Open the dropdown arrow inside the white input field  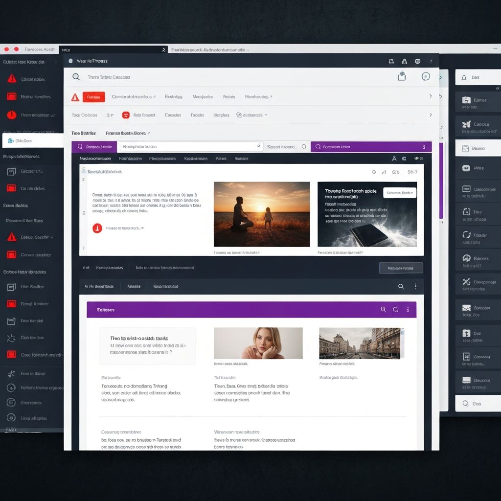click(x=258, y=146)
